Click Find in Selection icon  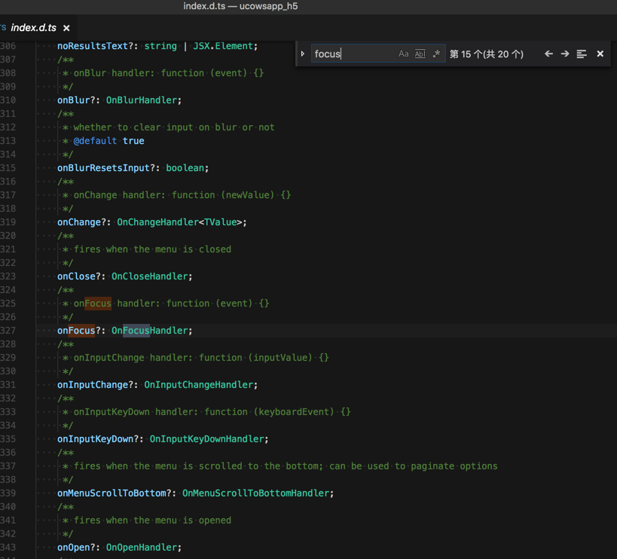(582, 54)
